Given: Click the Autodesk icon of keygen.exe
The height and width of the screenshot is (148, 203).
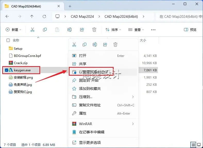Looking at the screenshot, I should 11,70.
